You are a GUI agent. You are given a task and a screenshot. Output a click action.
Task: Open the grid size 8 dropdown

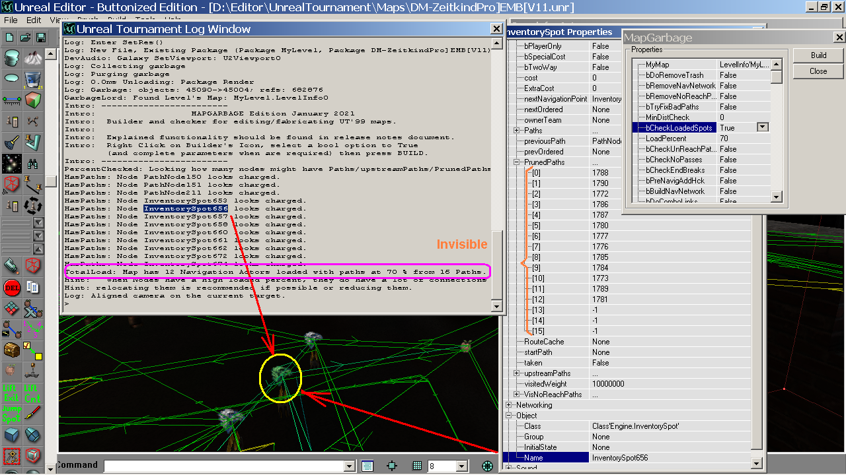coord(461,466)
